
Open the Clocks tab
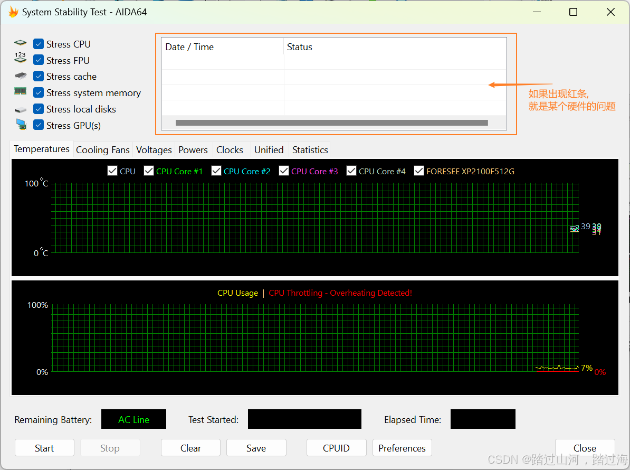230,150
